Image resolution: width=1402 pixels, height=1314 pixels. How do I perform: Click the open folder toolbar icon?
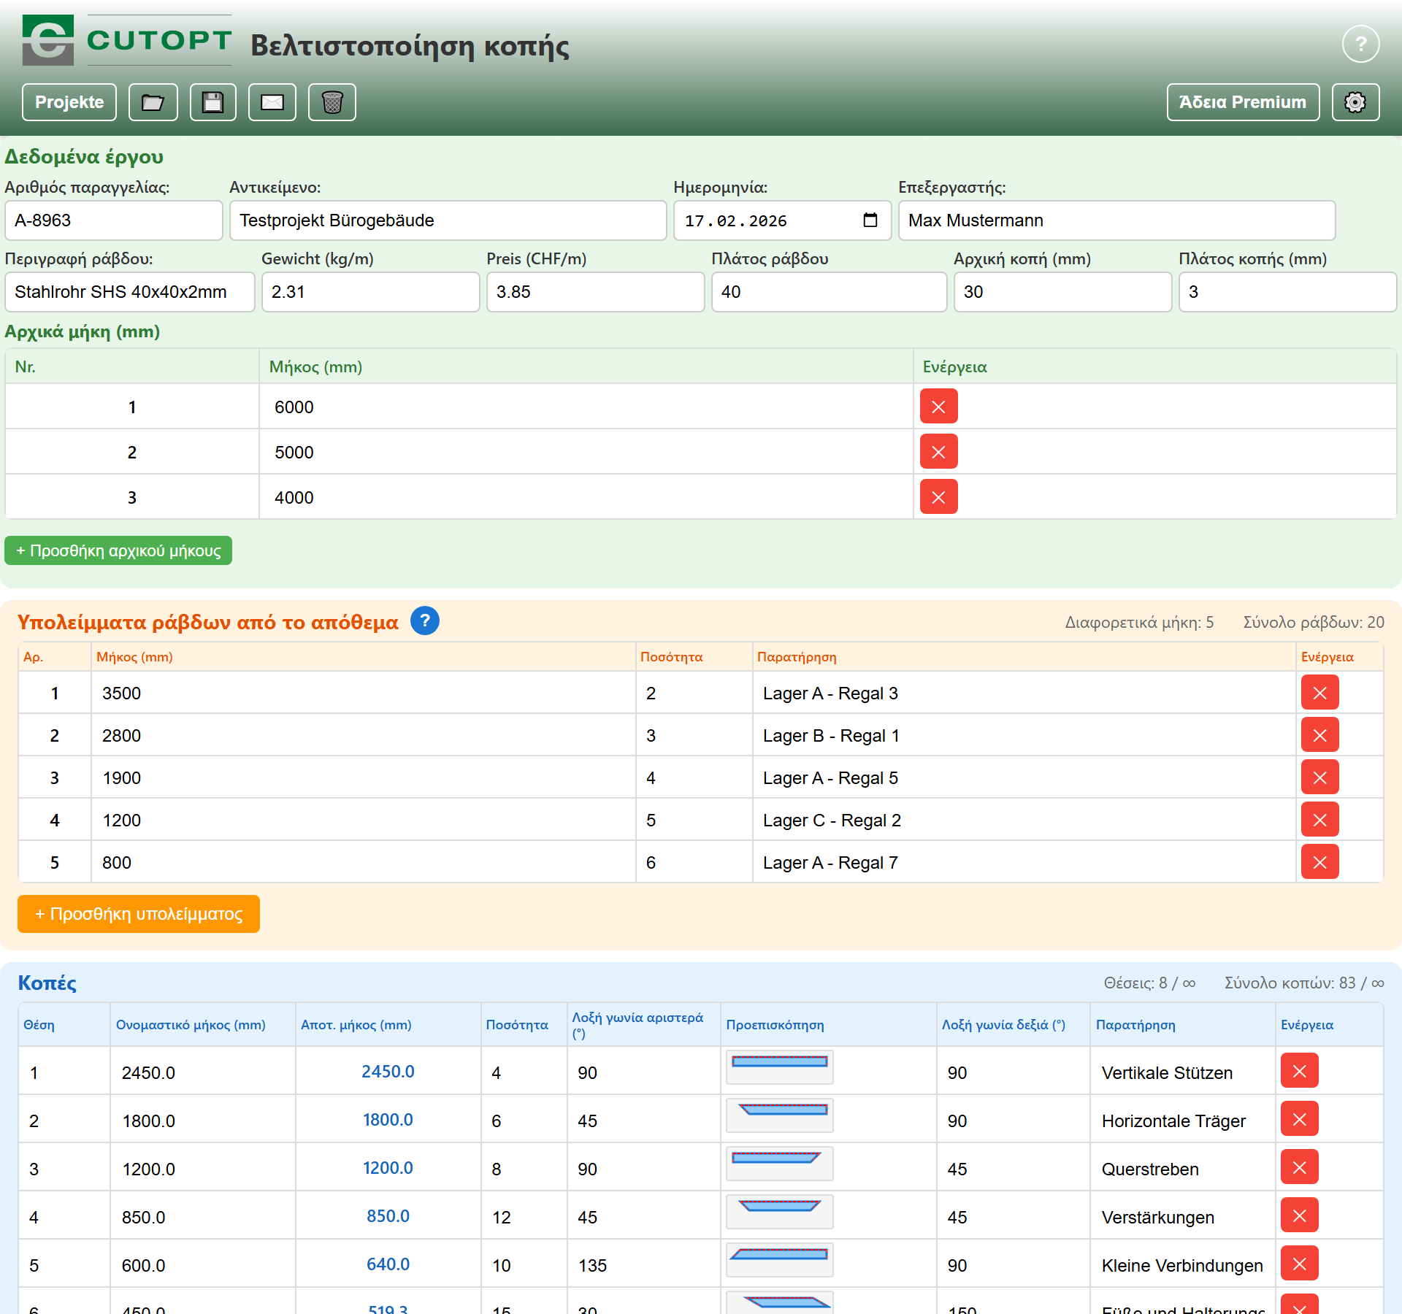coord(153,102)
